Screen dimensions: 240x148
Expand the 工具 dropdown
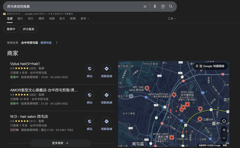(x=172, y=19)
